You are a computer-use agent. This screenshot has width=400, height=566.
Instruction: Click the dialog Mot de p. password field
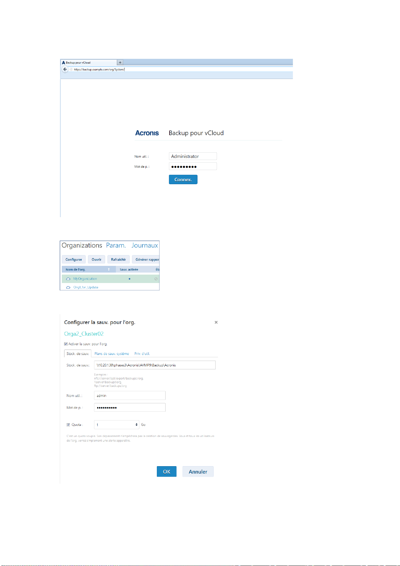click(130, 407)
